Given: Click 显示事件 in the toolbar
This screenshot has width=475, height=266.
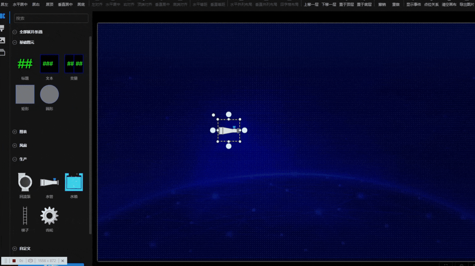Looking at the screenshot, I should (414, 4).
